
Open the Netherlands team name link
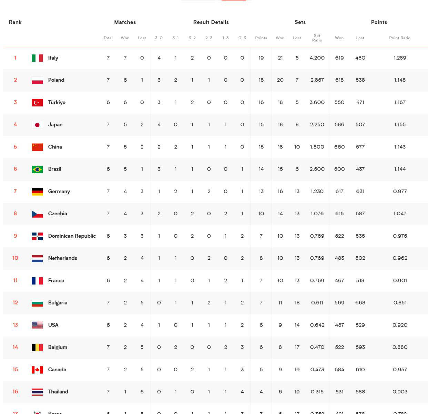[63, 258]
